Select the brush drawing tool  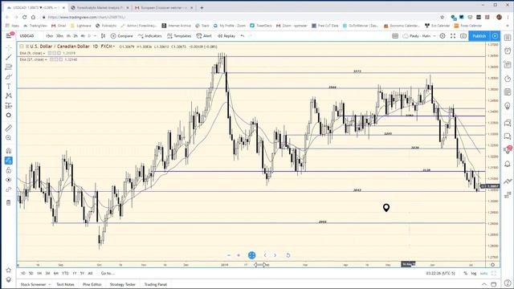click(x=9, y=77)
